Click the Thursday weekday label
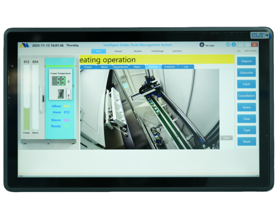Viewport: 275px width, 209px height. pyautogui.click(x=73, y=45)
